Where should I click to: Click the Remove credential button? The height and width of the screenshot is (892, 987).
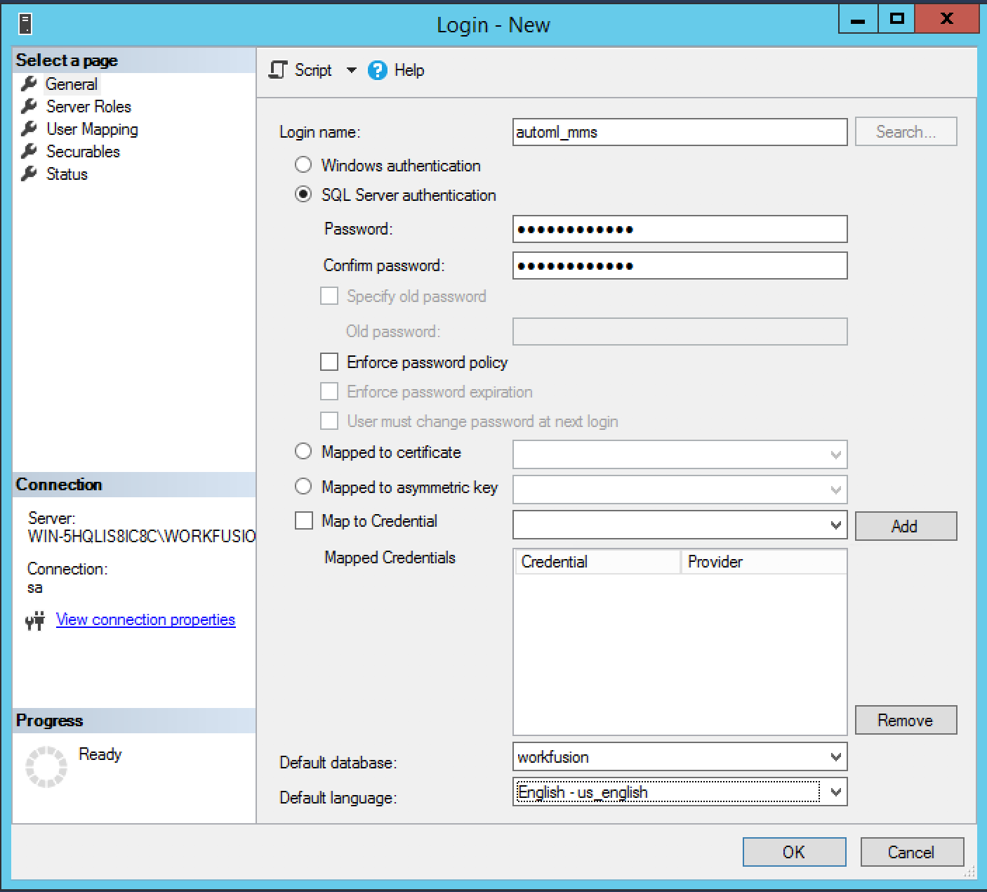(x=906, y=720)
